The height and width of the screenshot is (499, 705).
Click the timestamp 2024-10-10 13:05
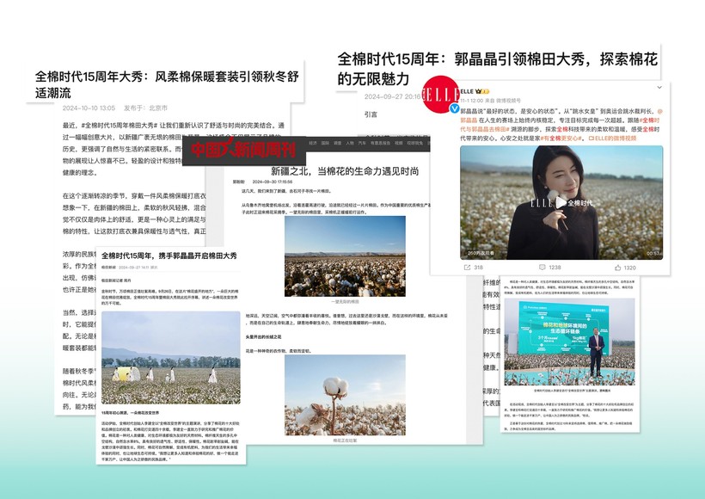pyautogui.click(x=89, y=108)
